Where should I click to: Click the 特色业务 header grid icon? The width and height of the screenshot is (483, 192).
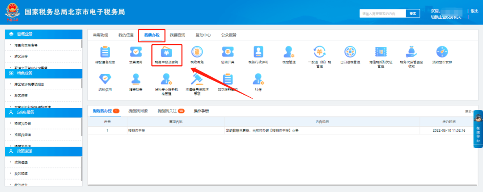coord(11,73)
